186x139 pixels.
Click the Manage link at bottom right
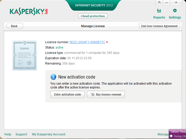tap(163, 134)
